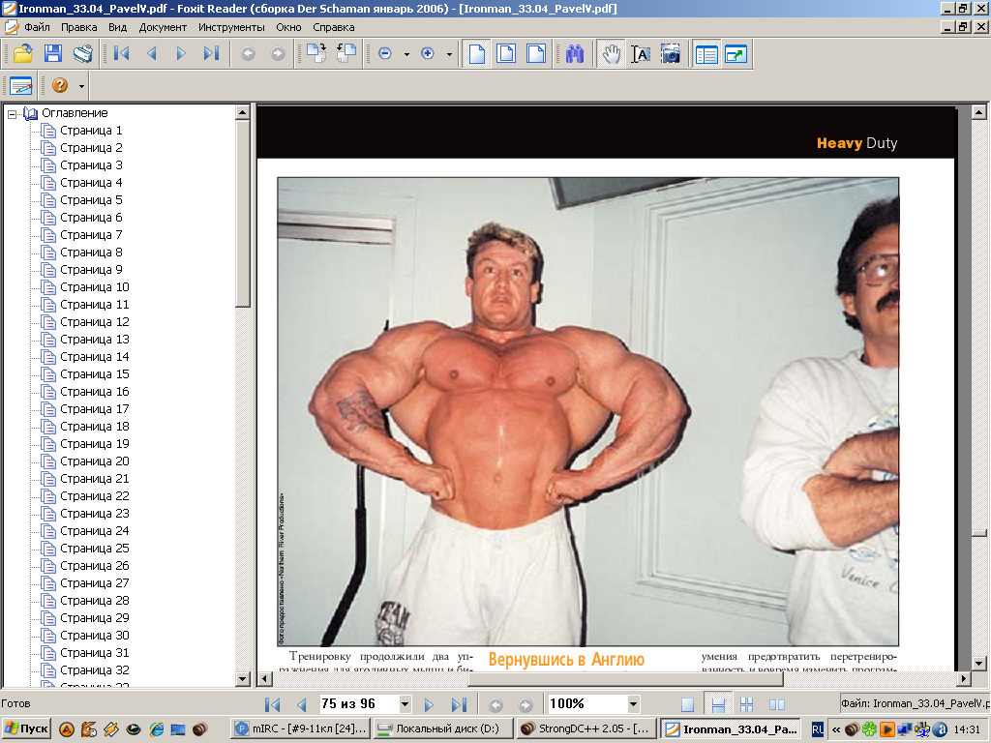Screen dimensions: 991x743
Task: Select the Страница 15 bookmark
Action: [94, 374]
